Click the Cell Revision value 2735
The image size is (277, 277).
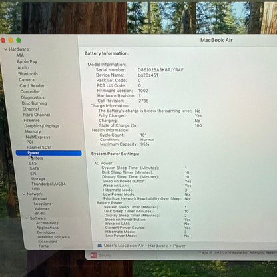144,101
